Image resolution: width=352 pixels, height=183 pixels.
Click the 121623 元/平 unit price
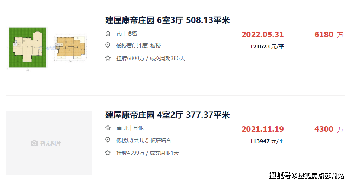267,46
